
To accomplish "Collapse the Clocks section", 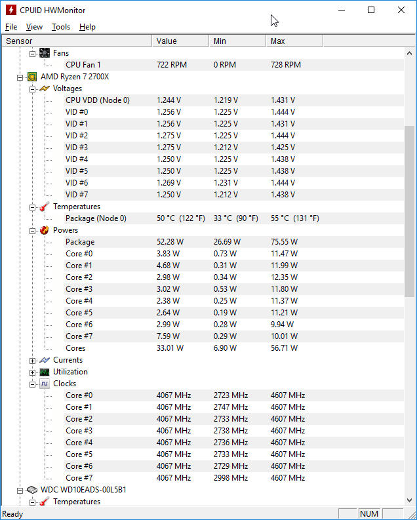I will coord(32,384).
